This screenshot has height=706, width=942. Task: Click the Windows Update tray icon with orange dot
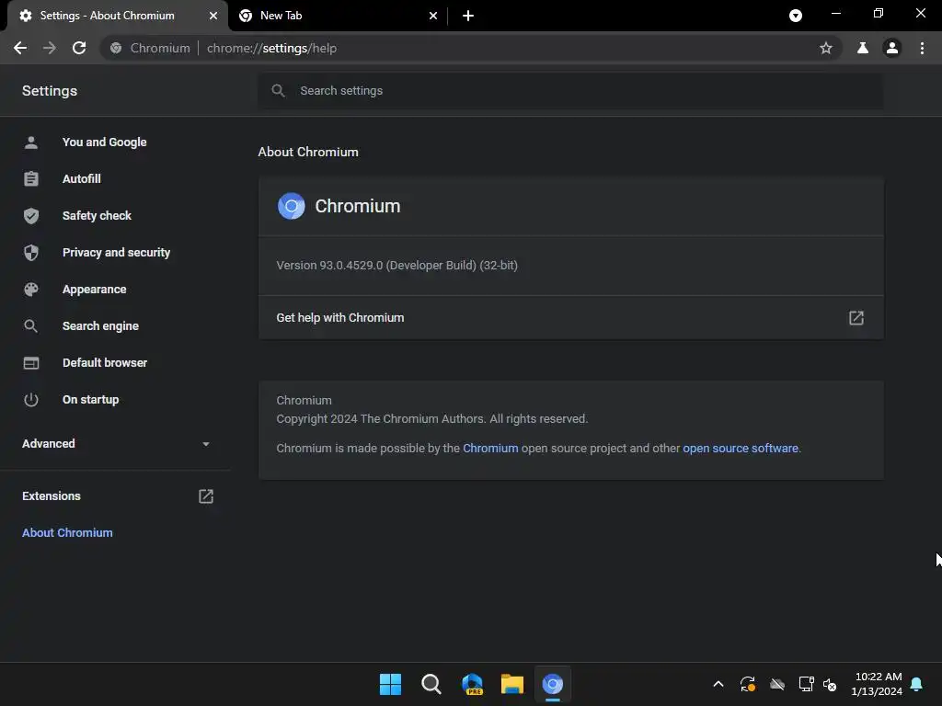coord(747,684)
